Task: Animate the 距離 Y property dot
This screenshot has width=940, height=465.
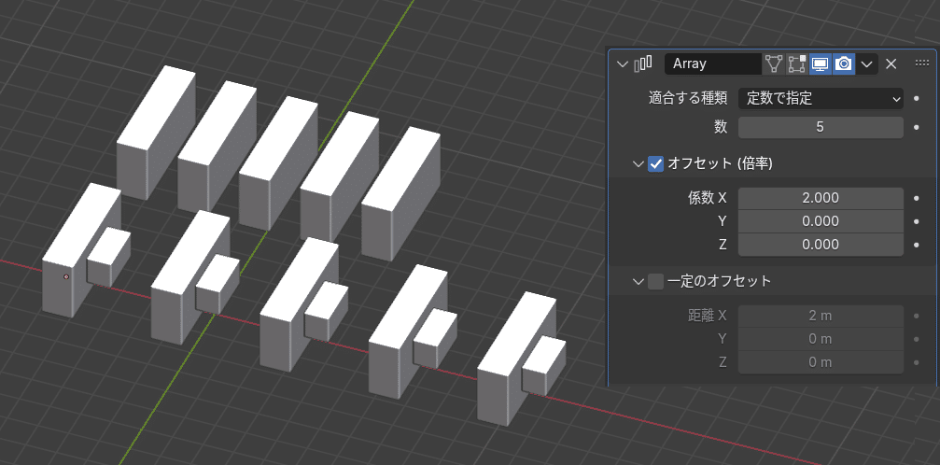Action: [x=917, y=339]
